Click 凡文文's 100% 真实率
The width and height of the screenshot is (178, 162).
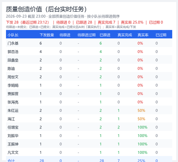[x=142, y=152]
